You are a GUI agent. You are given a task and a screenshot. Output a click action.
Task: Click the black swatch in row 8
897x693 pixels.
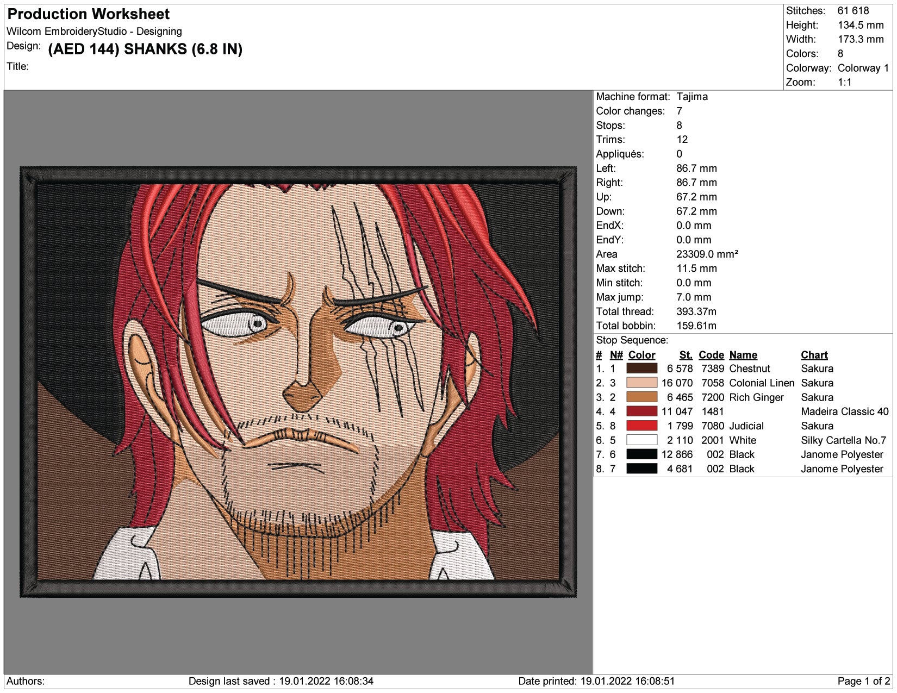pyautogui.click(x=641, y=469)
